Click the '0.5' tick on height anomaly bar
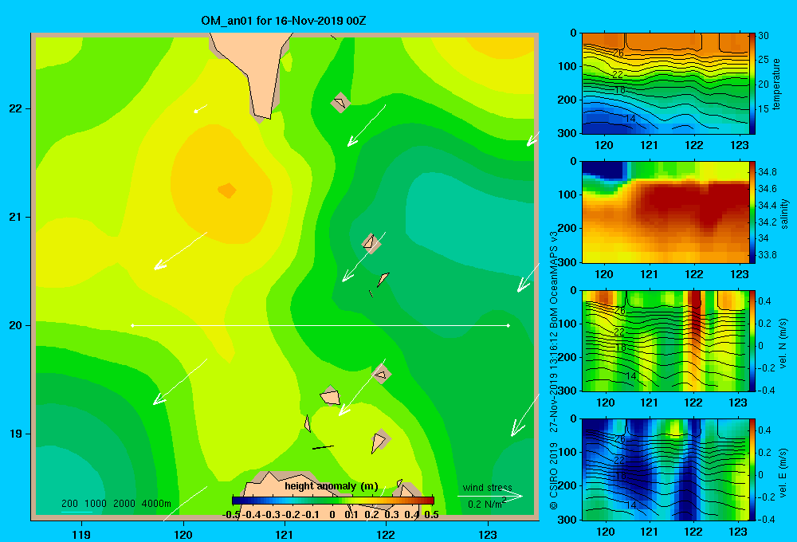797x542 pixels. (431, 515)
